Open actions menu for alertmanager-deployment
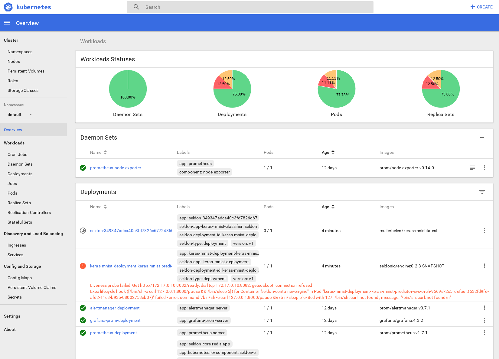This screenshot has width=499, height=359. pos(484,308)
